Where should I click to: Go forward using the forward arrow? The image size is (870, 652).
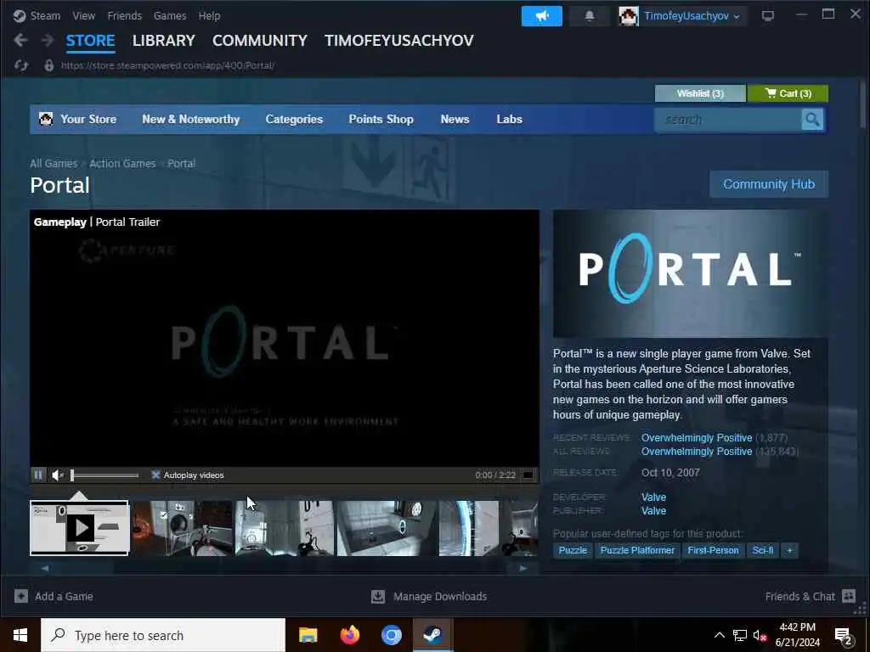[48, 40]
